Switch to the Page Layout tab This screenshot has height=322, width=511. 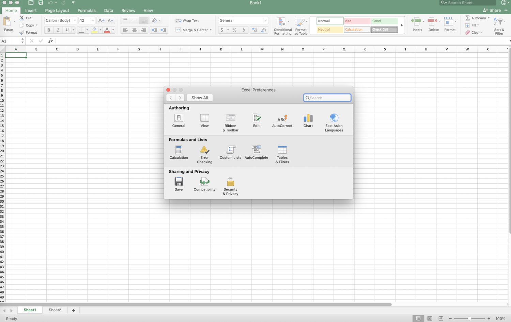pyautogui.click(x=57, y=11)
